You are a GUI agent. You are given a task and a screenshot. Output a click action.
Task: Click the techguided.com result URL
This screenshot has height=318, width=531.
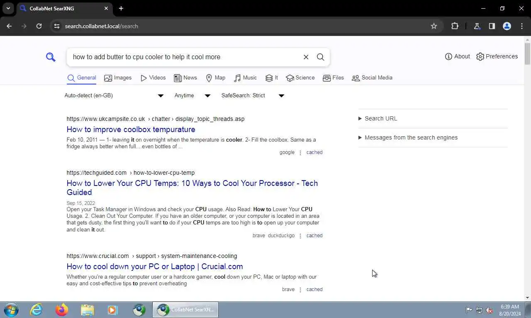coord(131,173)
